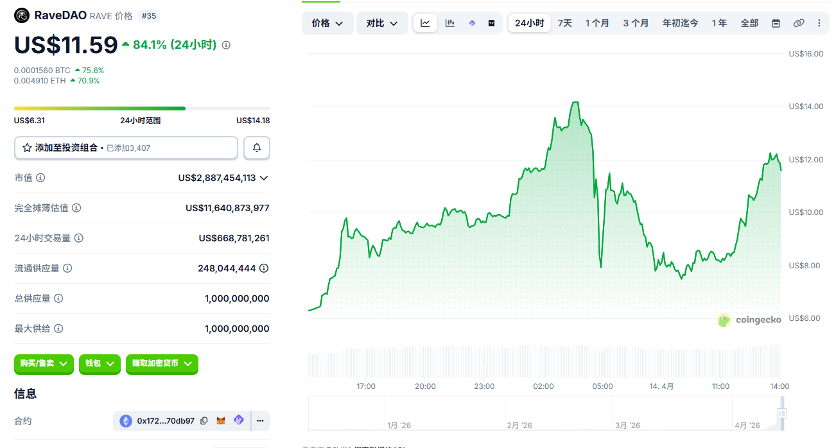The width and height of the screenshot is (836, 448).
Task: Show info tooltip for 最大供给
Action: 58,329
